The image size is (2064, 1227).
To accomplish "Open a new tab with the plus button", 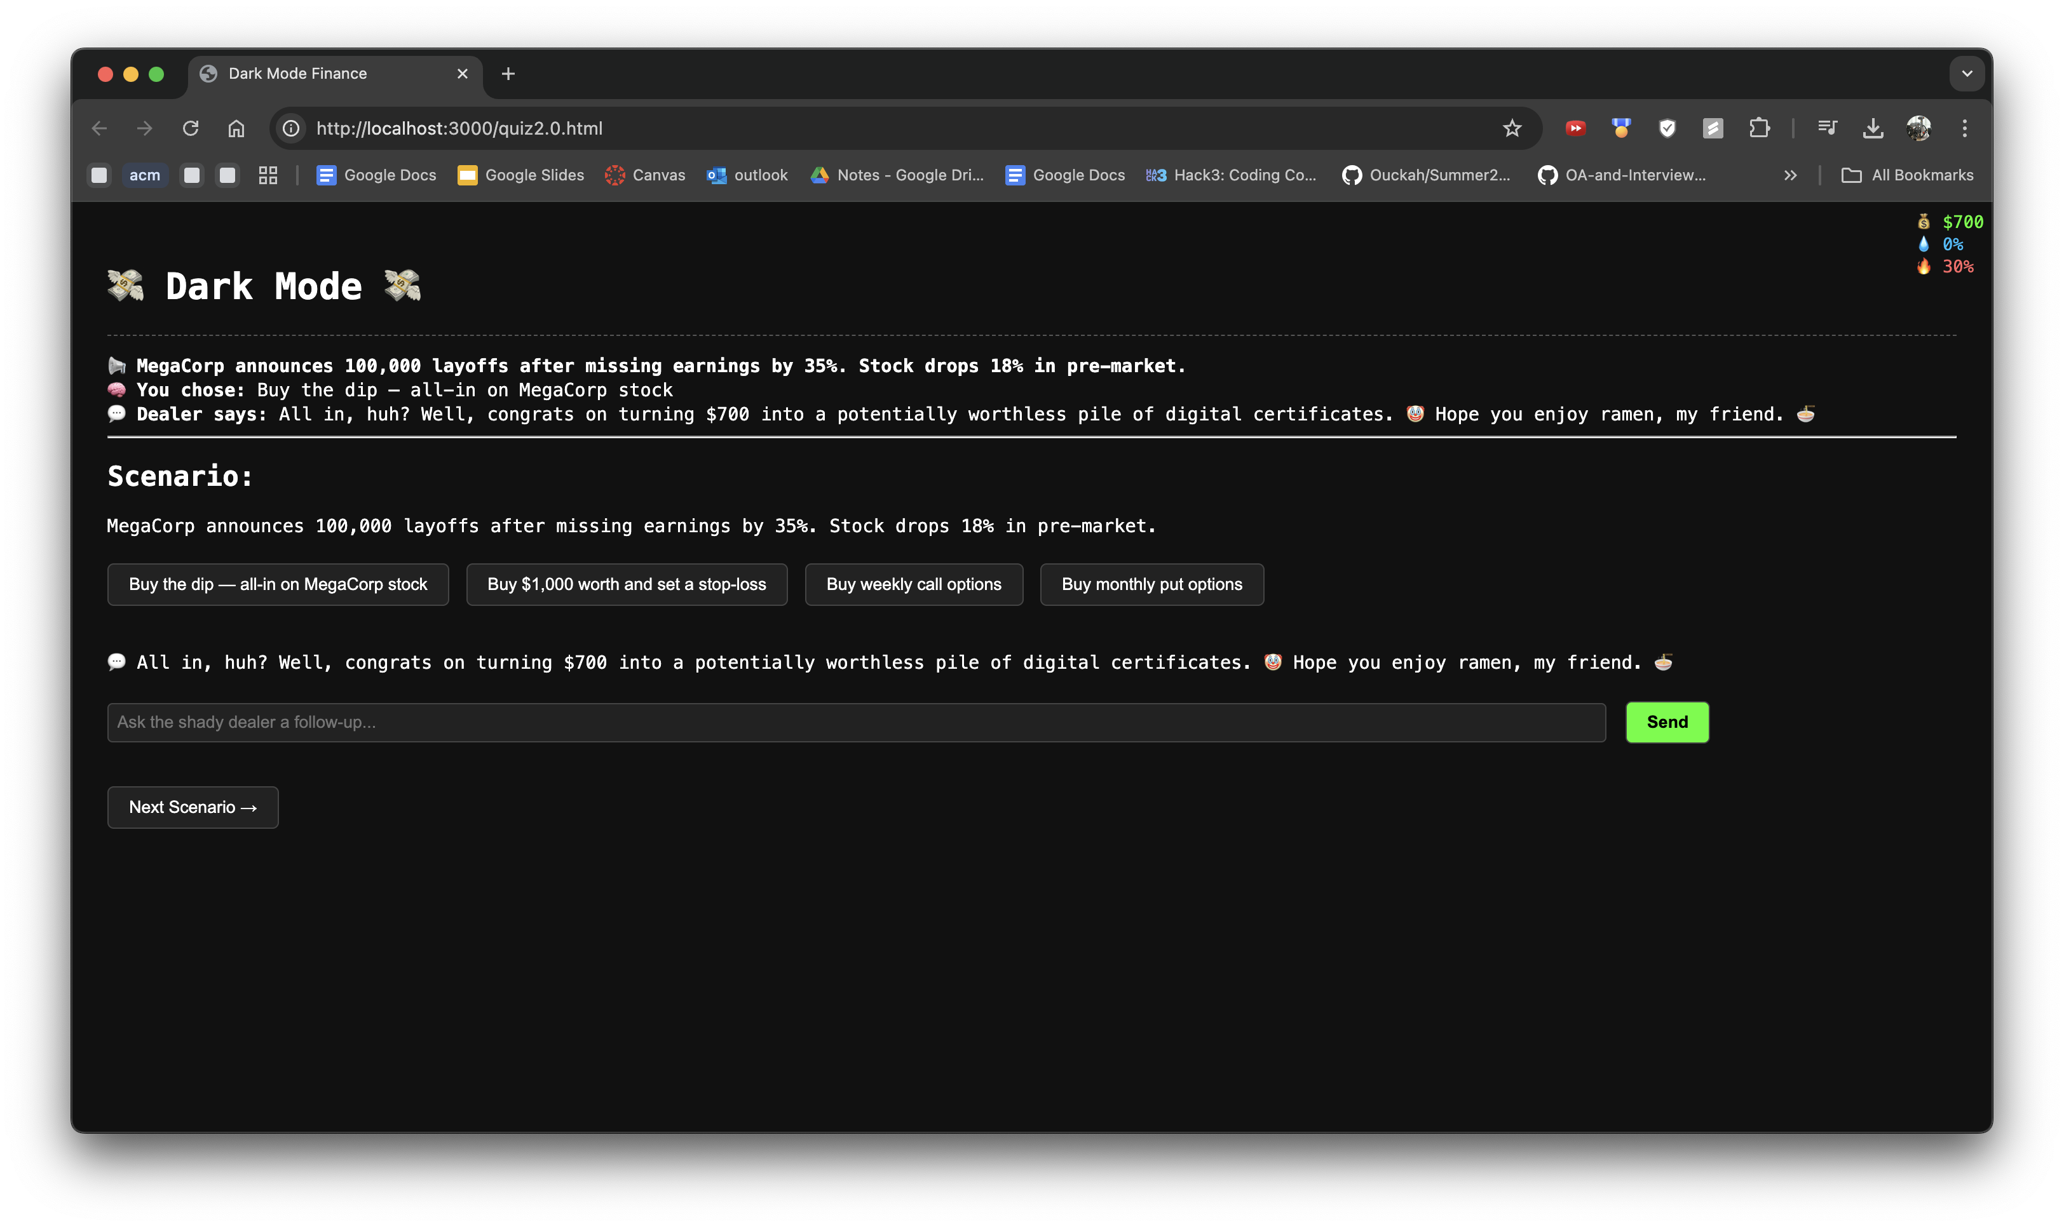I will point(508,74).
